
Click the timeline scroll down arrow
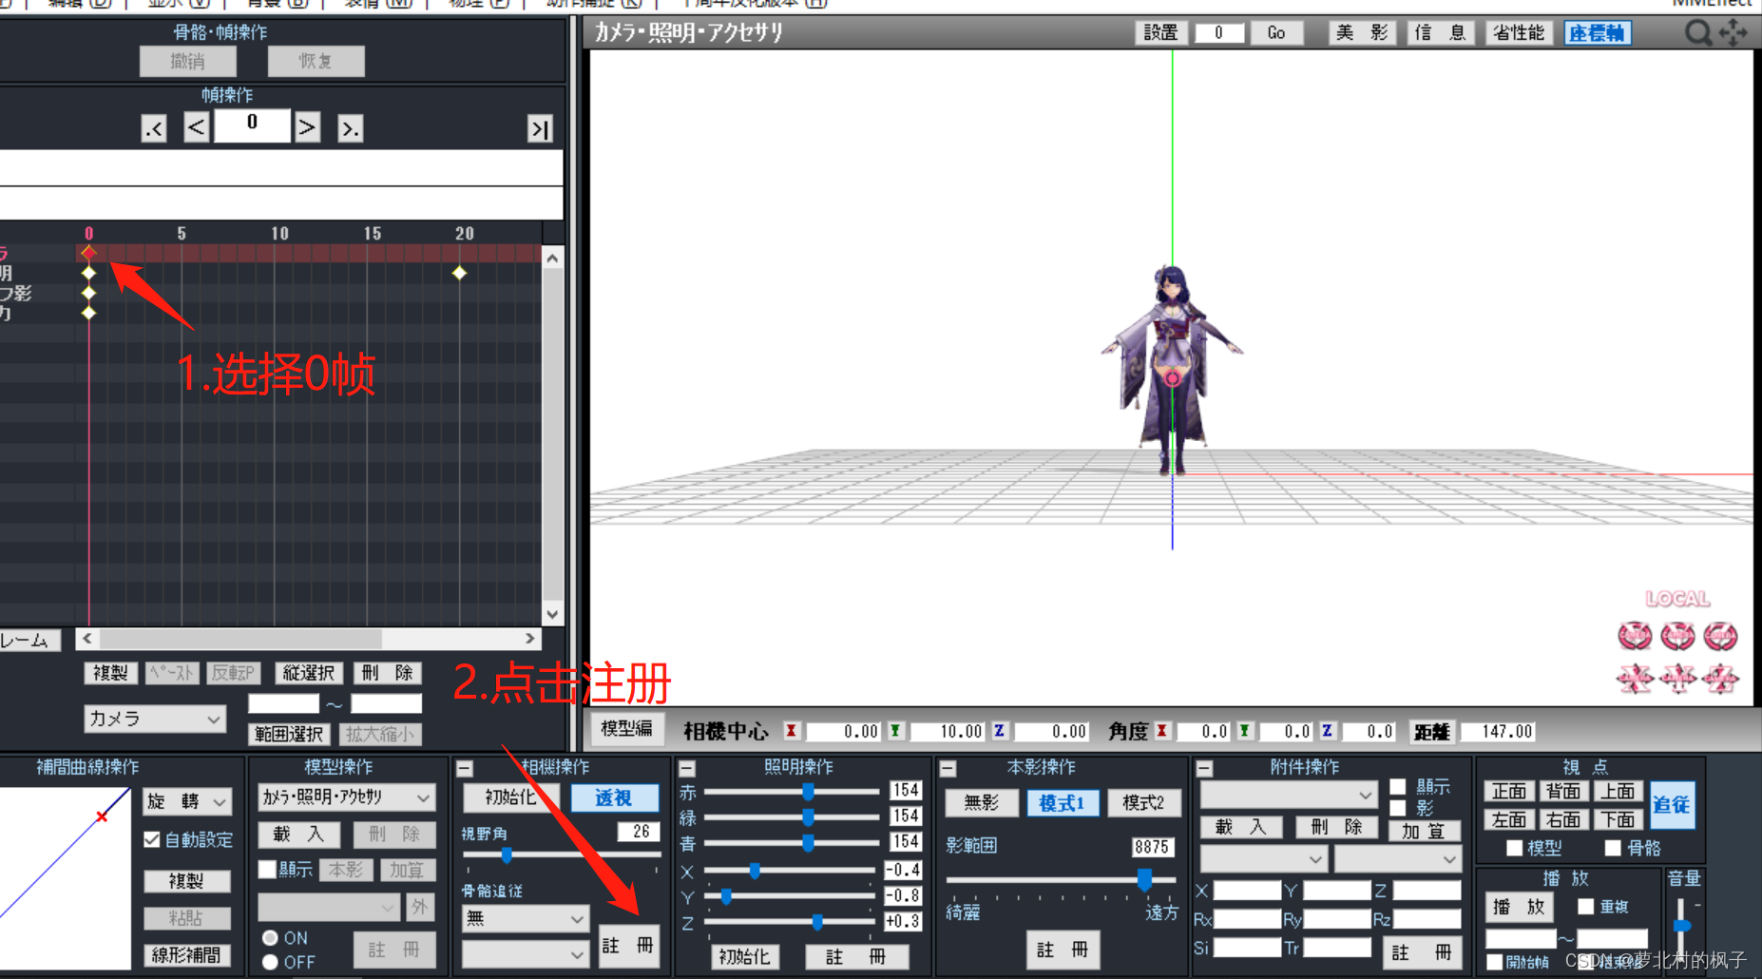point(552,614)
